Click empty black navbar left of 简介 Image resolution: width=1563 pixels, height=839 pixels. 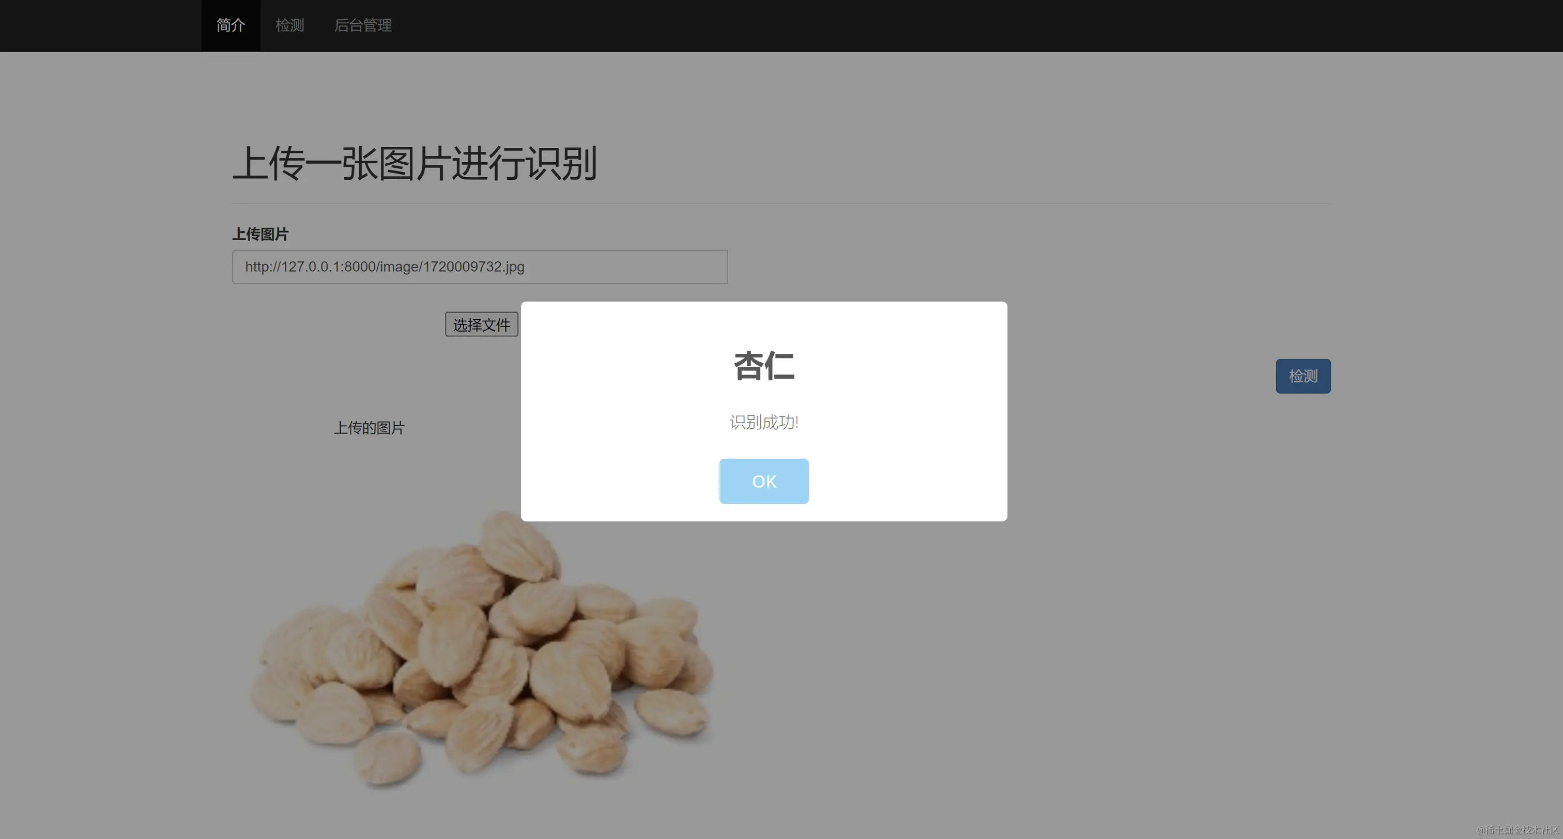[x=97, y=25]
